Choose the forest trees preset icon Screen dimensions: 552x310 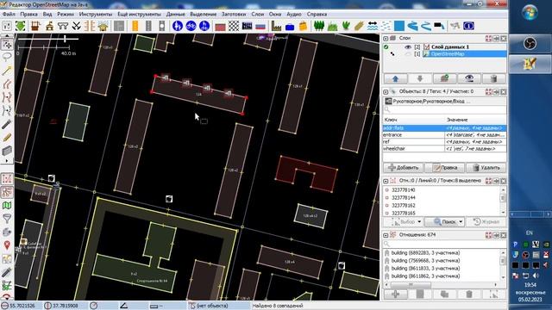[318, 26]
